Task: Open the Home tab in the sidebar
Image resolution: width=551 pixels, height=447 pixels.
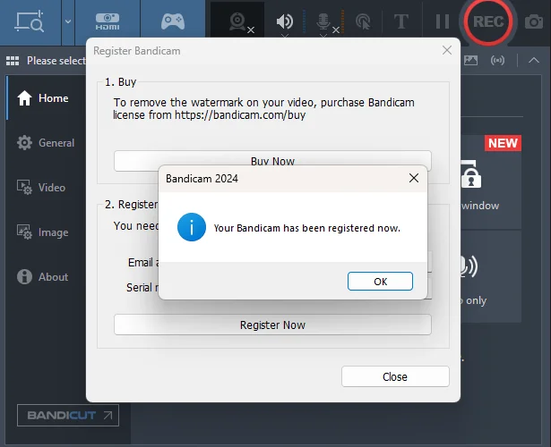Action: pos(43,98)
